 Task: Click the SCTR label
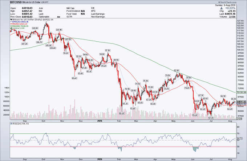point(69,17)
